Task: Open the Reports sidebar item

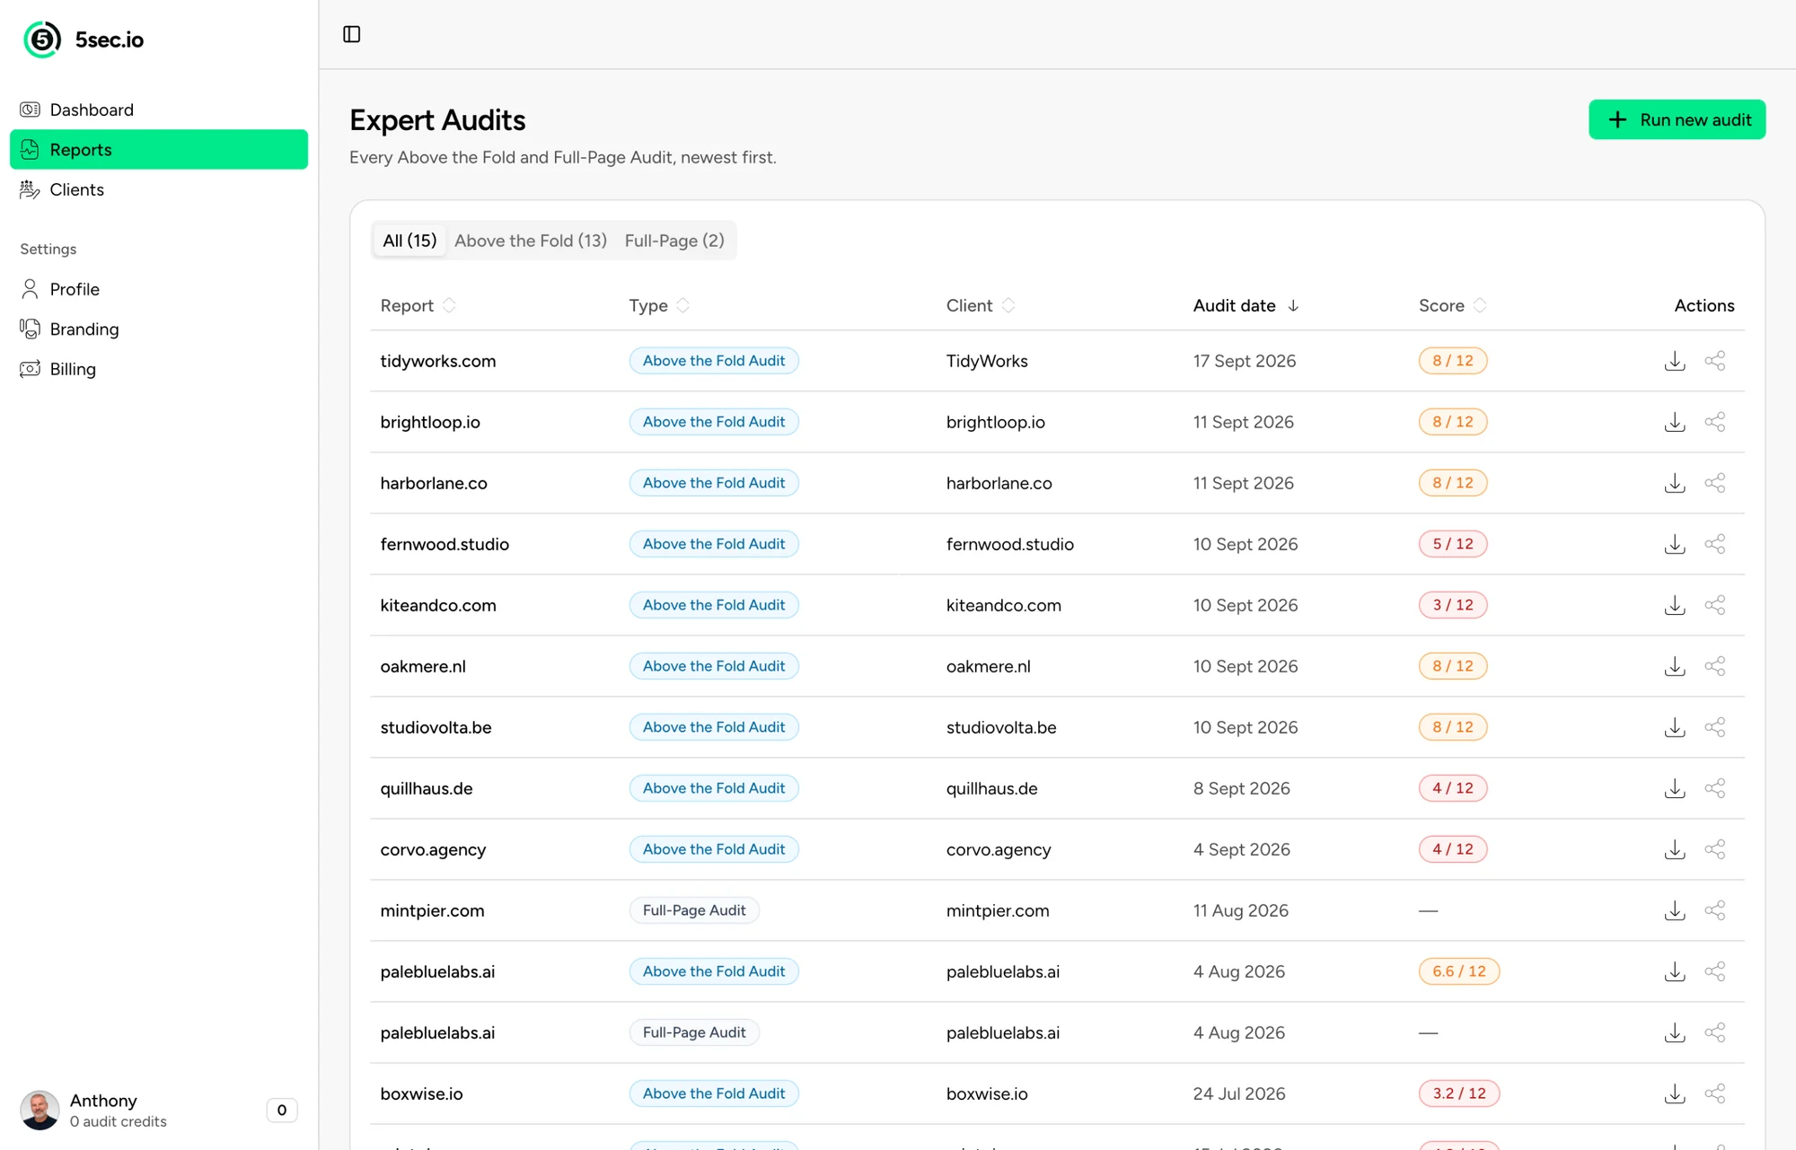Action: (159, 149)
